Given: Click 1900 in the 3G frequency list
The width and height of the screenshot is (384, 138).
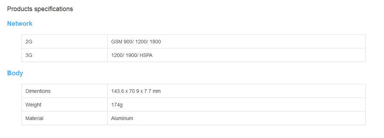Looking at the screenshot, I should pos(131,55).
